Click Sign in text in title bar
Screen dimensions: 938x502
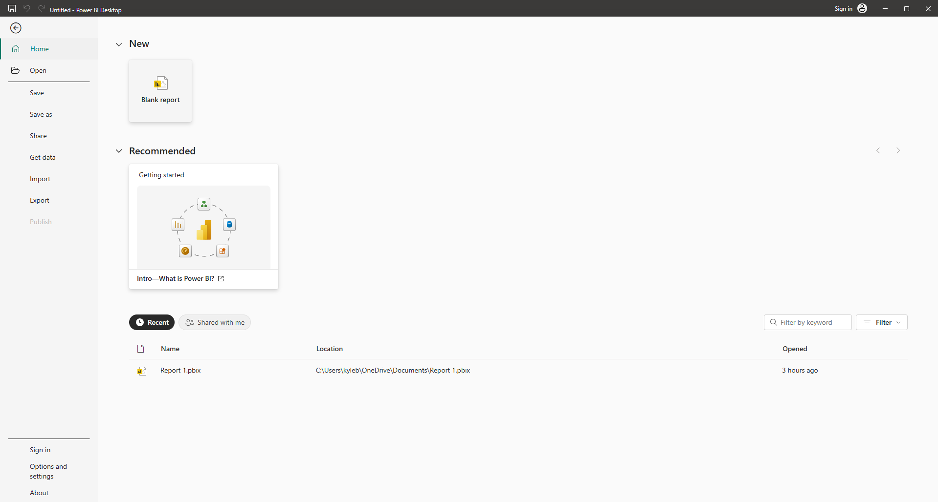[843, 9]
